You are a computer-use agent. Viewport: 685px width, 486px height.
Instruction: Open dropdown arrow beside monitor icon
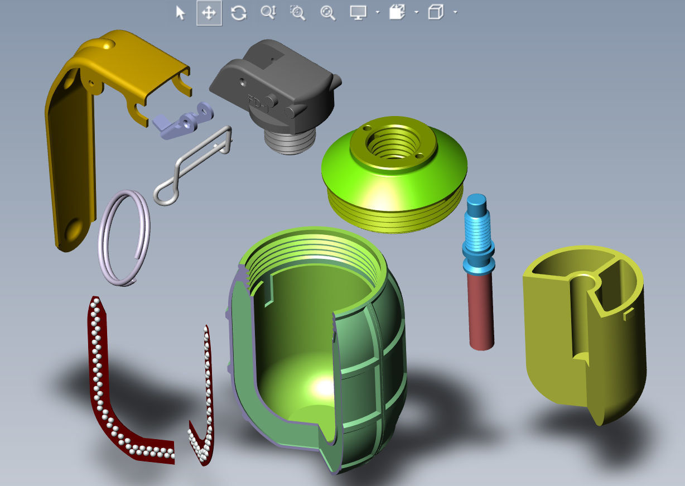[x=378, y=13]
